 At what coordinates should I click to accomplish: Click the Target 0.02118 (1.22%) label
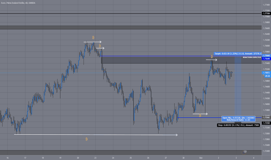(x=238, y=54)
